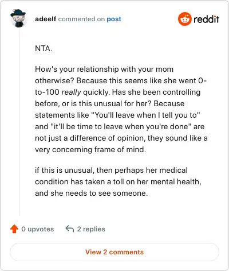
Task: Click the reddit wordmark text
Action: point(206,19)
